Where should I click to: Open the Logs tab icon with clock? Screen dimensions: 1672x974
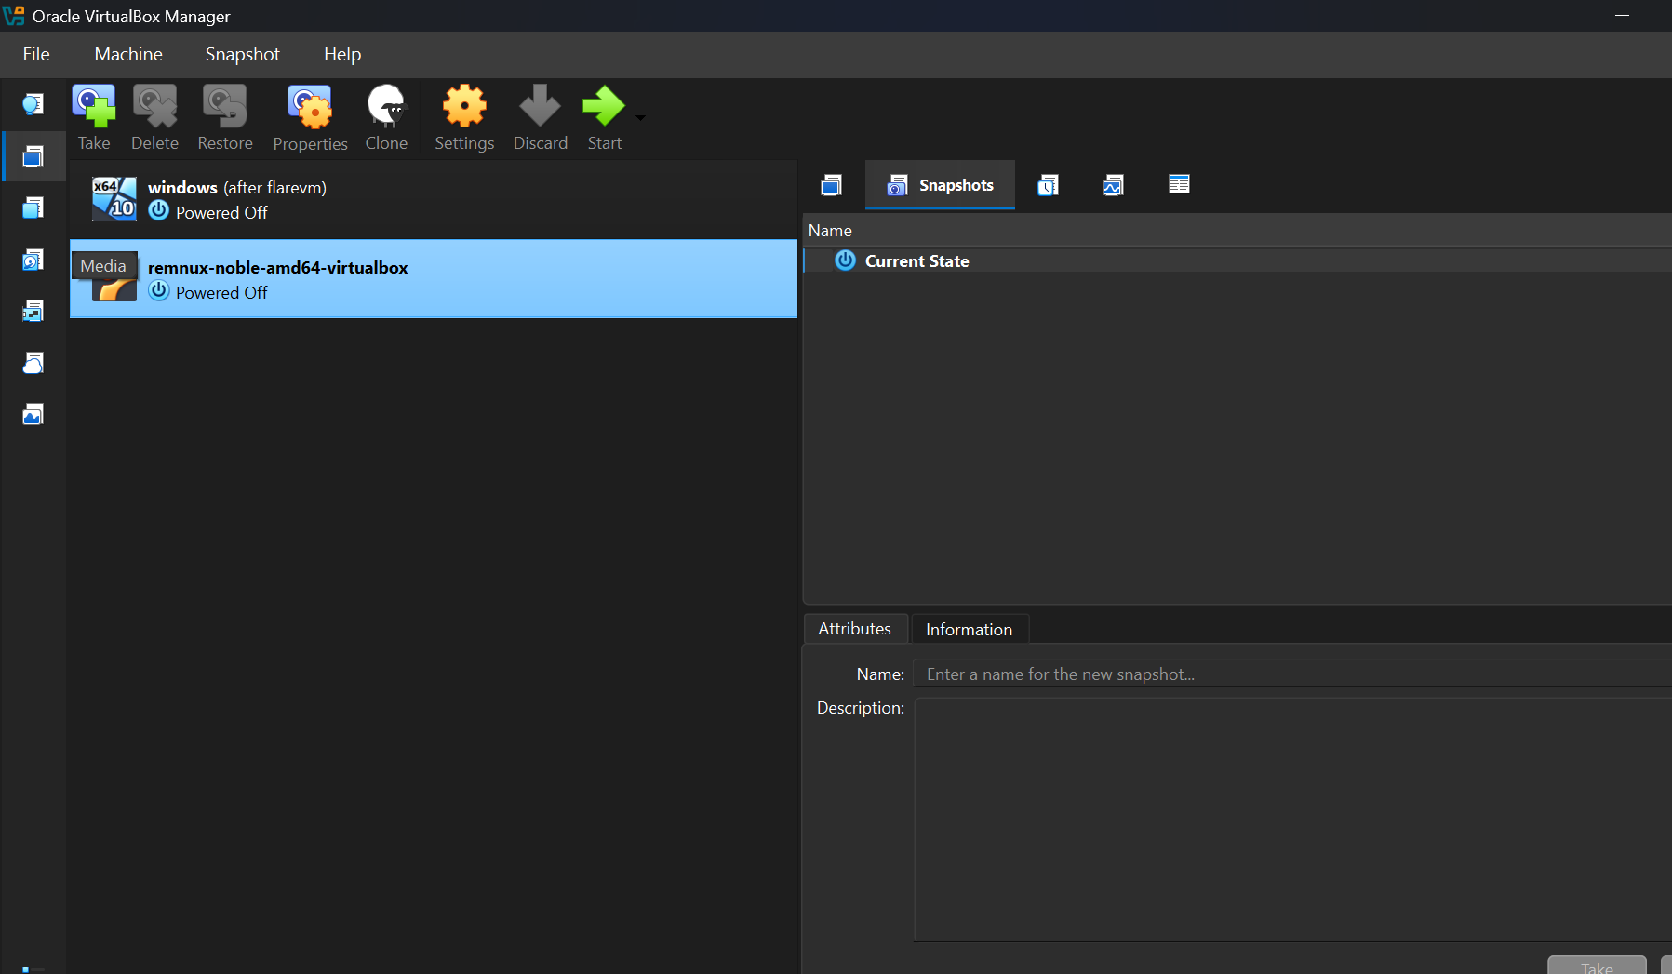(1048, 185)
